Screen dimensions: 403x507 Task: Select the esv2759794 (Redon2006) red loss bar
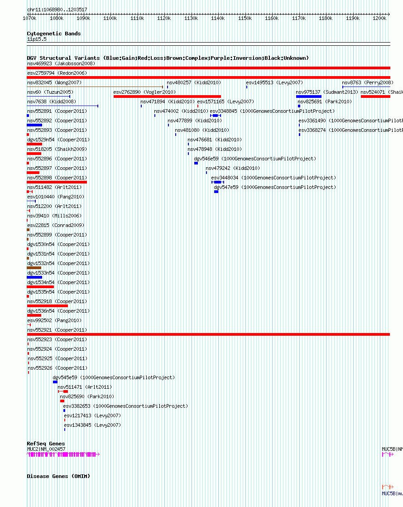[208, 77]
